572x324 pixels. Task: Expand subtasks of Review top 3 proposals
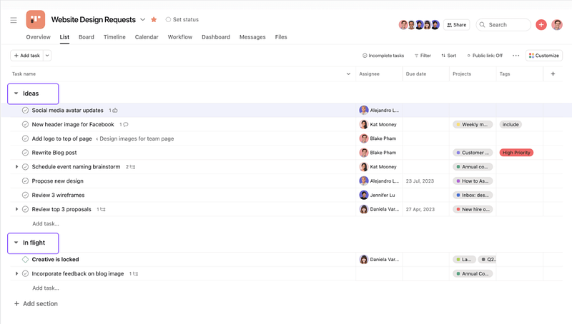[x=16, y=209]
